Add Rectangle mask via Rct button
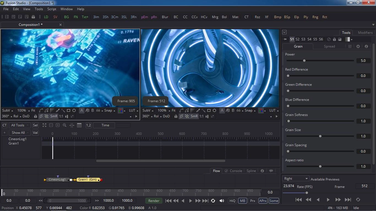 click(x=325, y=17)
